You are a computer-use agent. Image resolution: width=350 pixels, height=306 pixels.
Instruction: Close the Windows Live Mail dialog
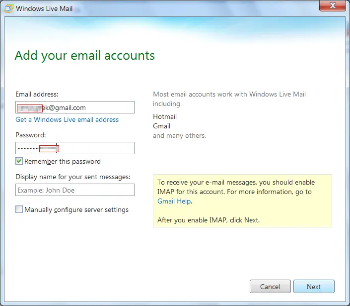point(332,5)
